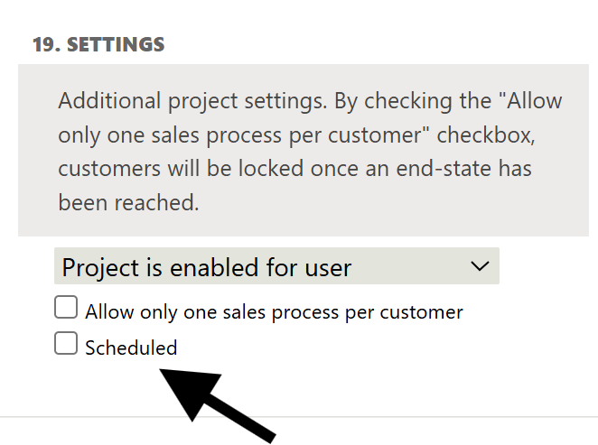Tick the Scheduled checkbox
Image resolution: width=598 pixels, height=445 pixels.
pos(66,344)
